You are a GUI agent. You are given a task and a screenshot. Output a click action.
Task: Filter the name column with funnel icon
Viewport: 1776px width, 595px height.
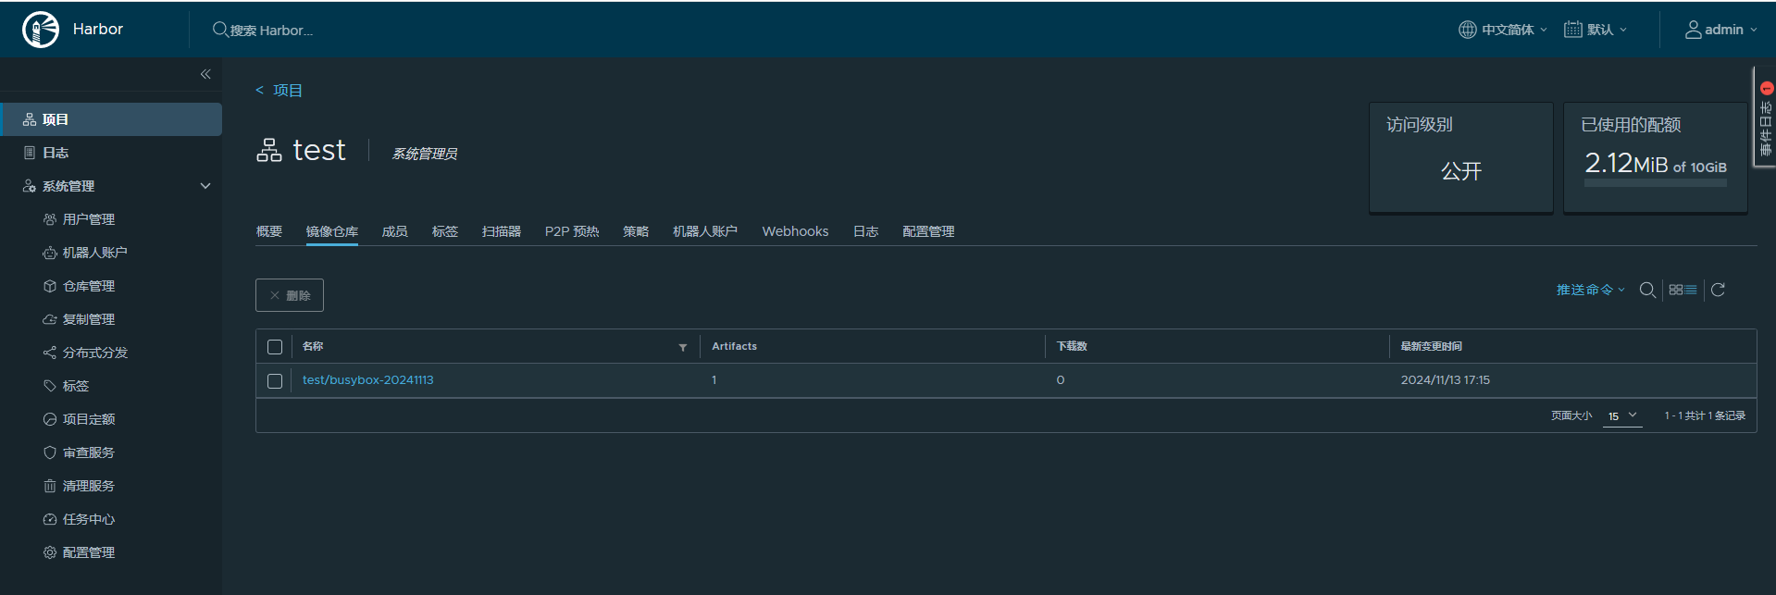pyautogui.click(x=683, y=347)
